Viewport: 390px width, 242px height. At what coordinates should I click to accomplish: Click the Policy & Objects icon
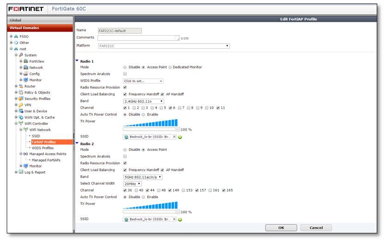[x=21, y=92]
